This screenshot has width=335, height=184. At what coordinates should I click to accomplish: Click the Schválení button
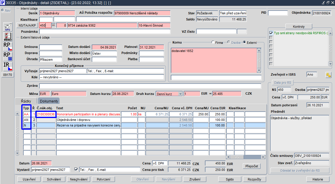click(54, 179)
